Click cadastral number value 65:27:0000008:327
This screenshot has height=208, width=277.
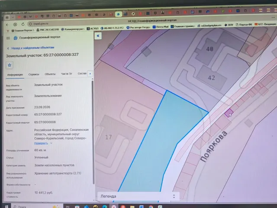pyautogui.click(x=48, y=114)
